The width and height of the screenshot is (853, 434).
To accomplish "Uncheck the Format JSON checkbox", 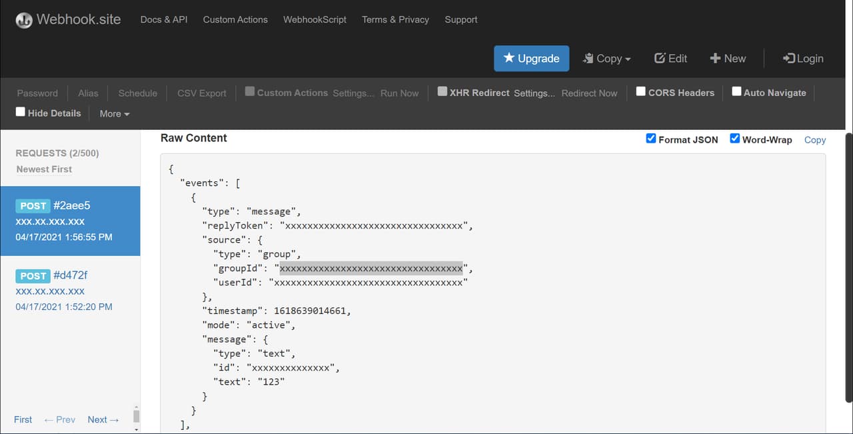I will point(651,139).
